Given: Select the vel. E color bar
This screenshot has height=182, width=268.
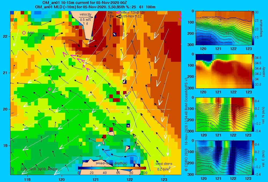Looking at the screenshot, I should pyautogui.click(x=253, y=158).
